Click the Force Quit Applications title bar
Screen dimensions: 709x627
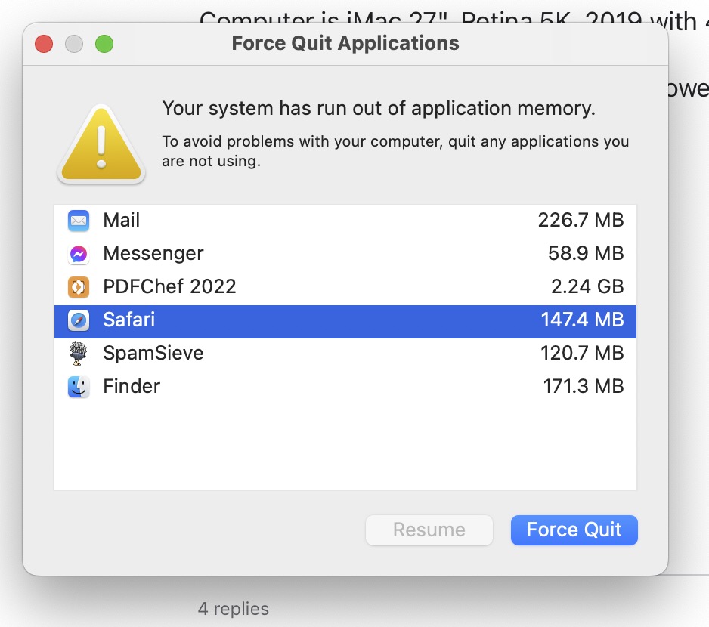[345, 43]
